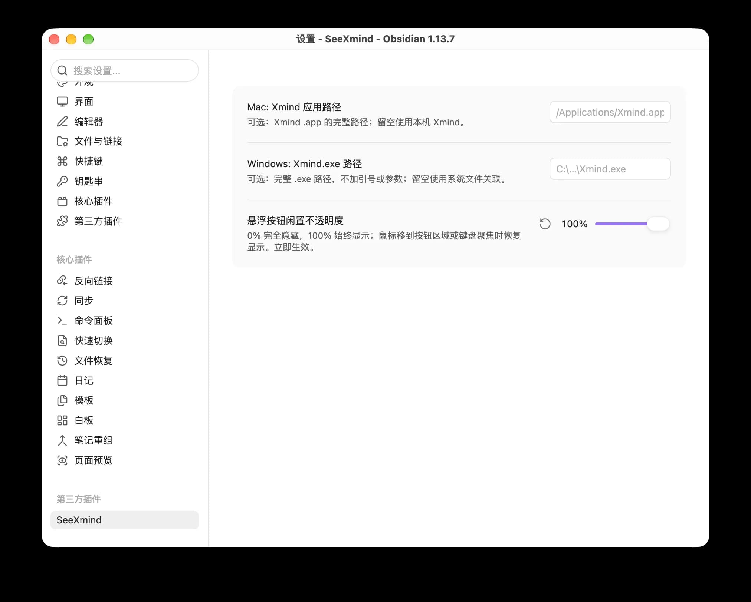Click the 文件恢复 history clock icon
The width and height of the screenshot is (751, 602).
(62, 361)
